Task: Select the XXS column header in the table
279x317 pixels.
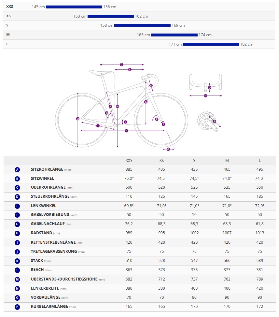Action: pos(129,161)
